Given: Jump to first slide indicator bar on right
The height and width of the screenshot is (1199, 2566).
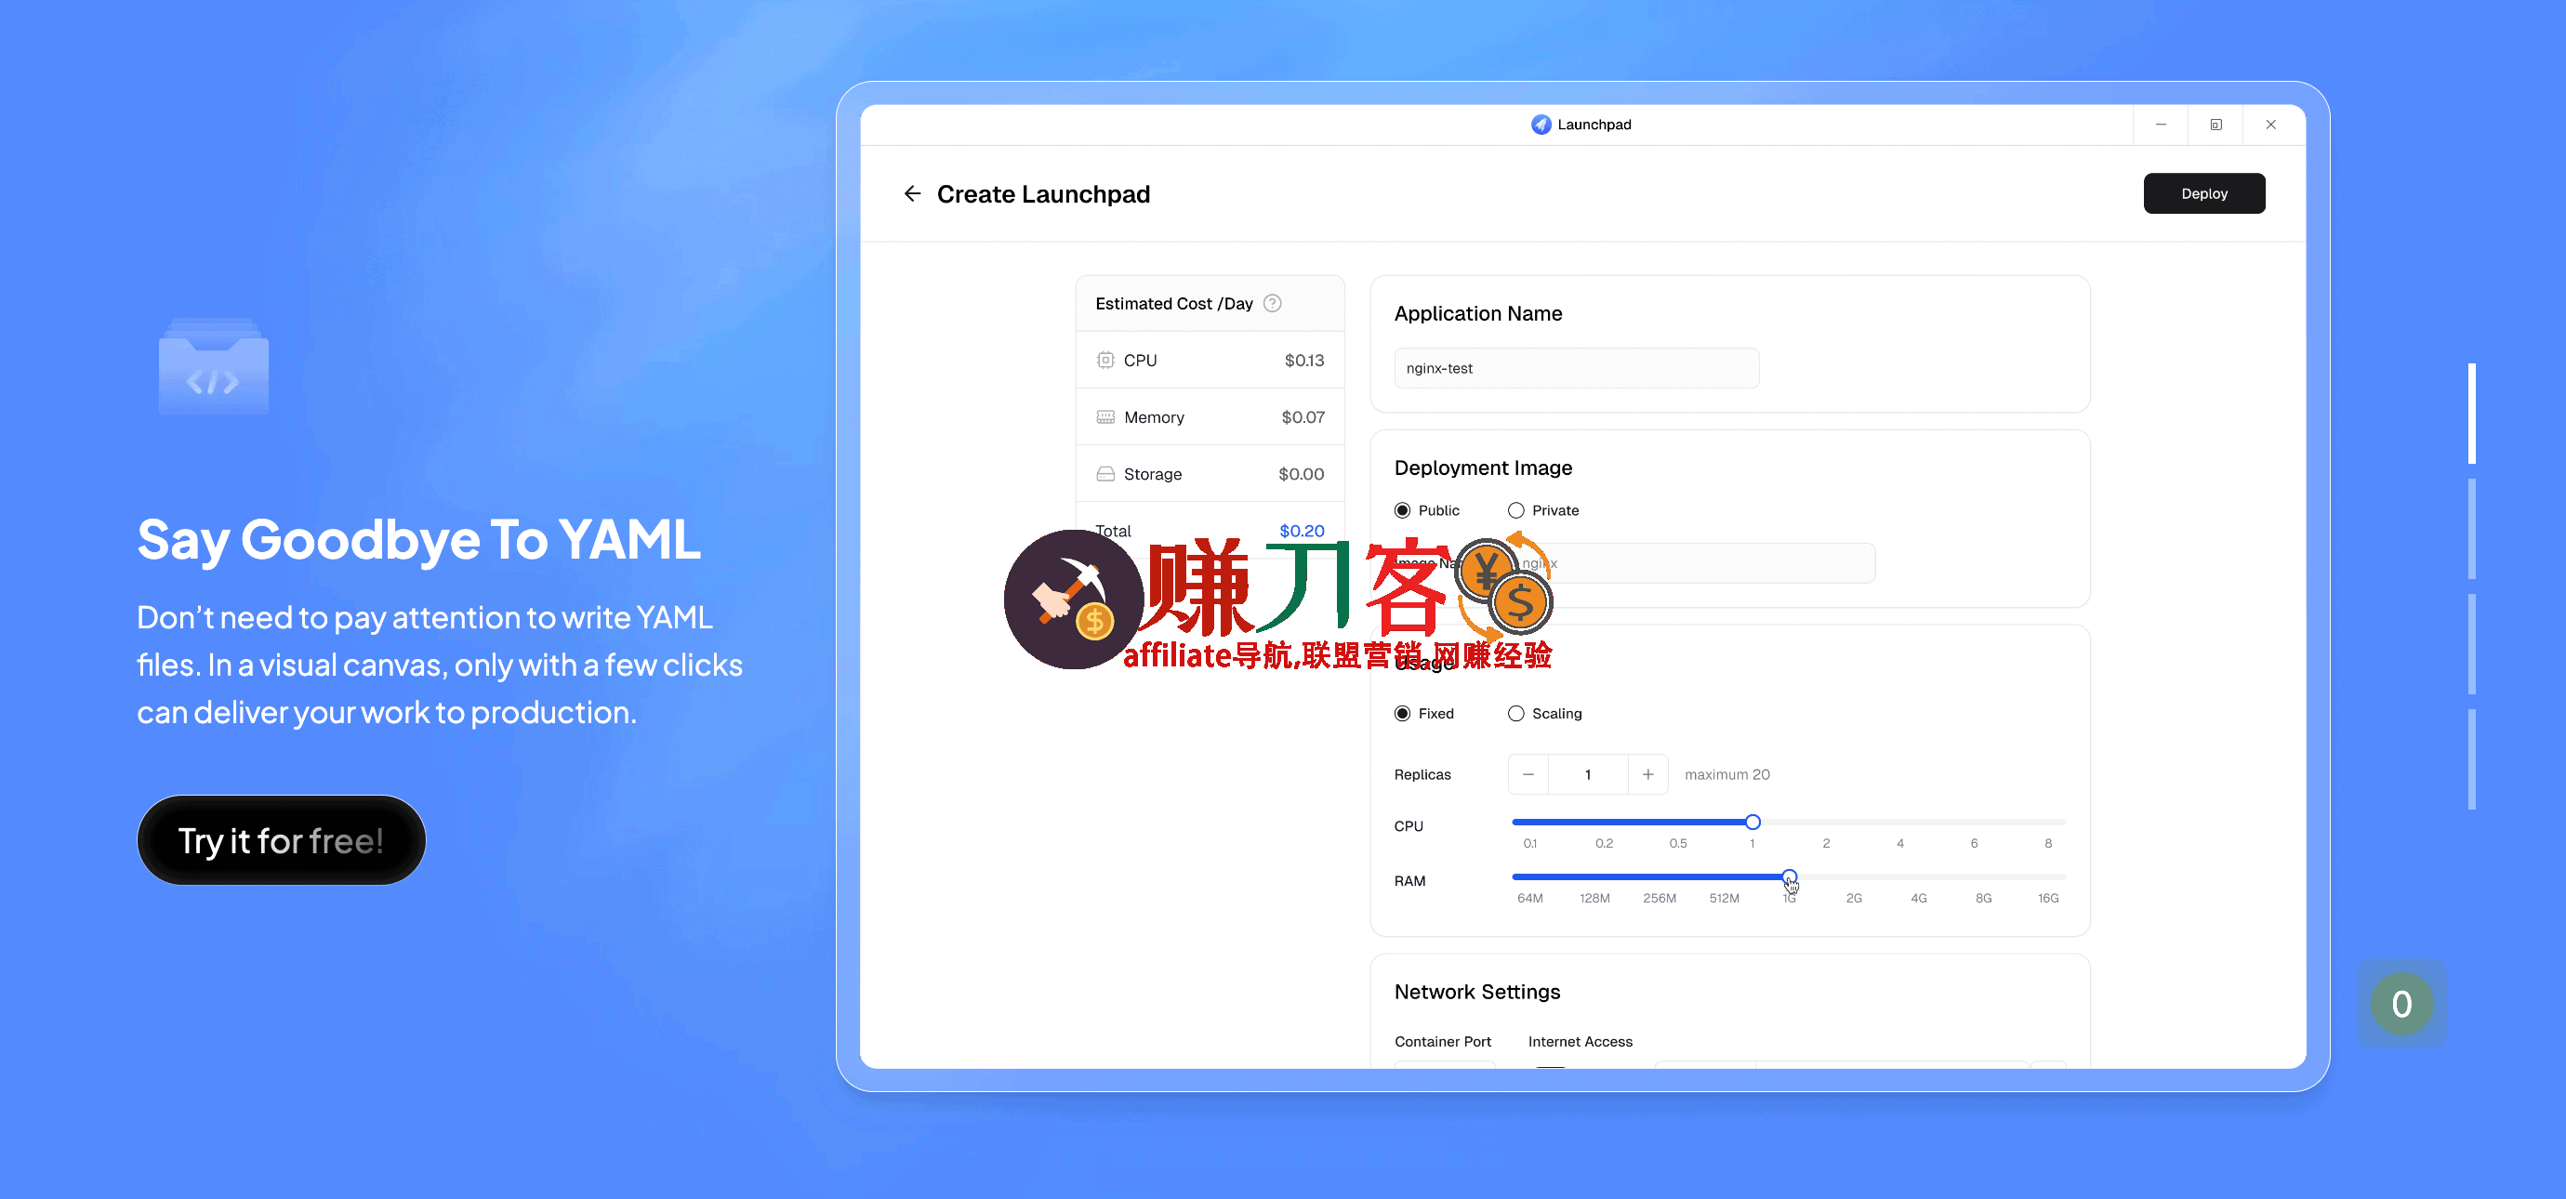Looking at the screenshot, I should [2471, 414].
